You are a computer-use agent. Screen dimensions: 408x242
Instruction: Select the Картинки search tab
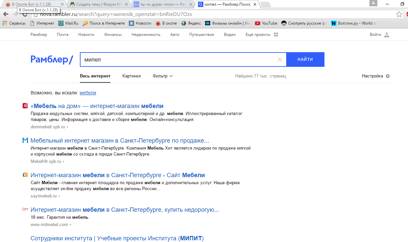tap(131, 76)
